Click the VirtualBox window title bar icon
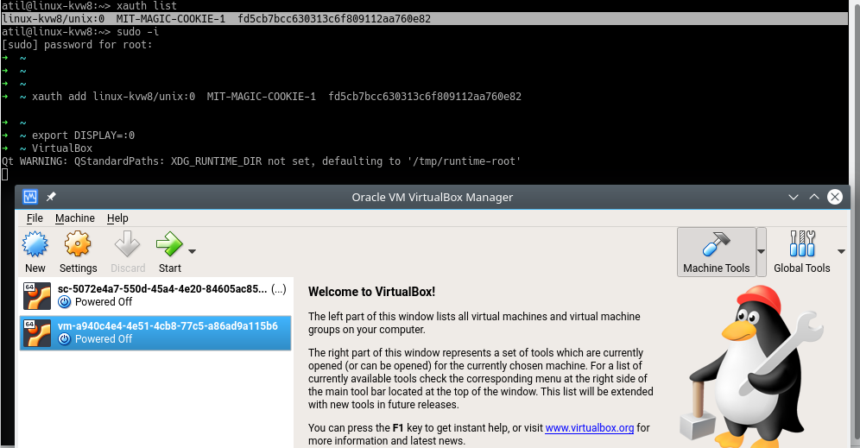Screen dimensions: 860x448 click(x=30, y=197)
